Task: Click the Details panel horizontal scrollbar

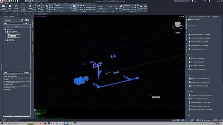Action: [x=17, y=116]
